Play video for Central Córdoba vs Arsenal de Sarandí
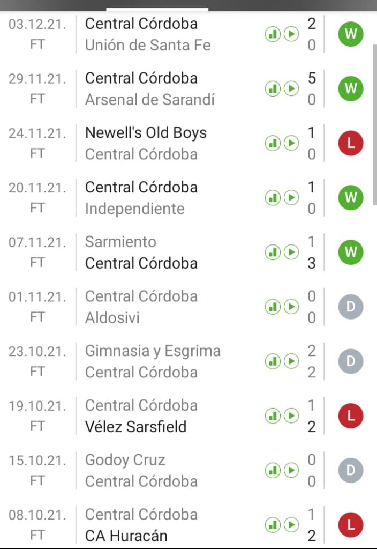The height and width of the screenshot is (549, 377). (x=291, y=89)
